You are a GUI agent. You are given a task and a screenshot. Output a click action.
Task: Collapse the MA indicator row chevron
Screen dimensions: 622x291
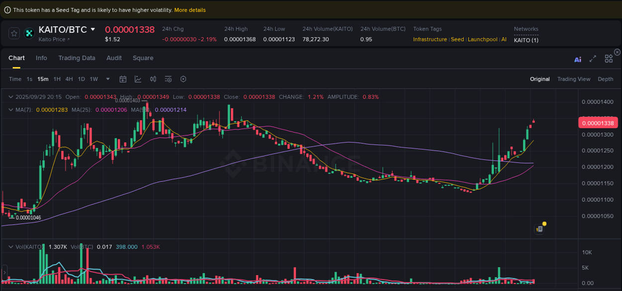click(x=11, y=110)
